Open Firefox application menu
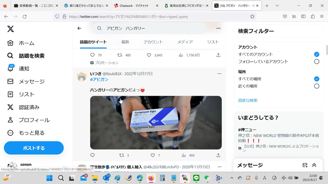 tap(322, 16)
